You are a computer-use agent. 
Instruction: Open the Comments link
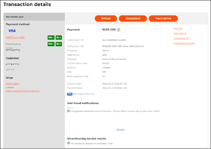click(x=181, y=38)
